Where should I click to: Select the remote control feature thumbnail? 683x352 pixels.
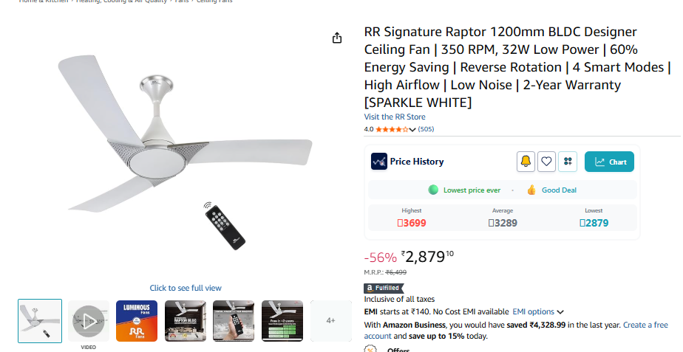pos(234,321)
